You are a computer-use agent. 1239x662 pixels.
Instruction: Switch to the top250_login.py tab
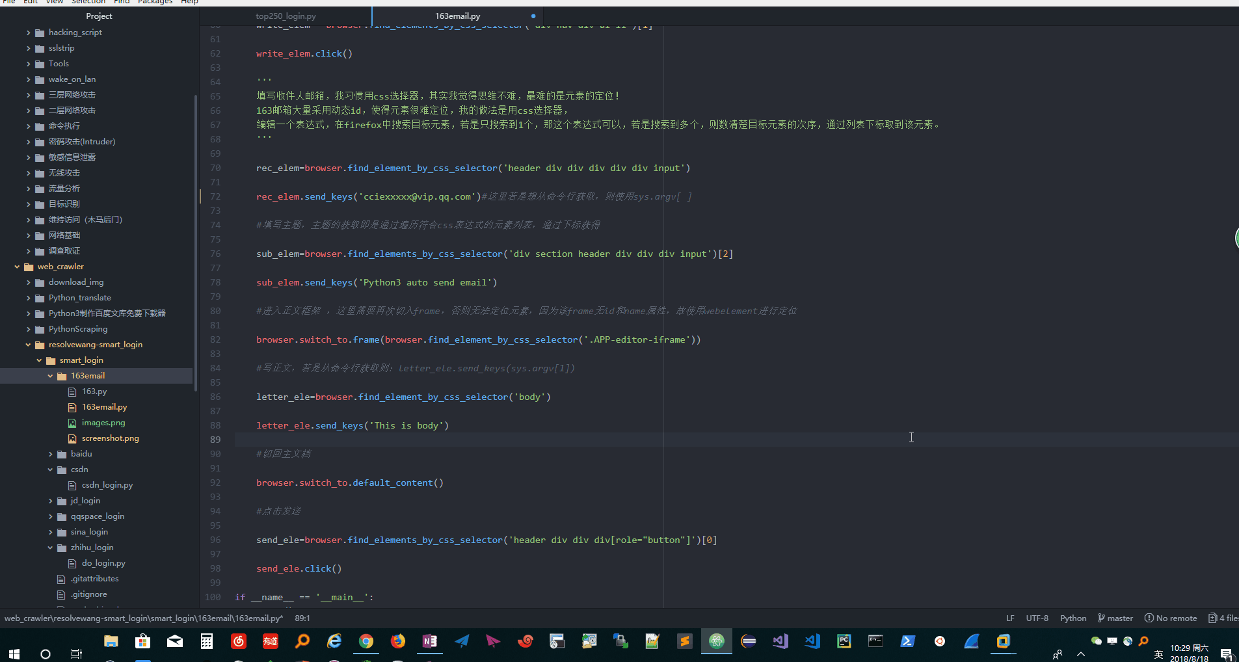coord(286,16)
